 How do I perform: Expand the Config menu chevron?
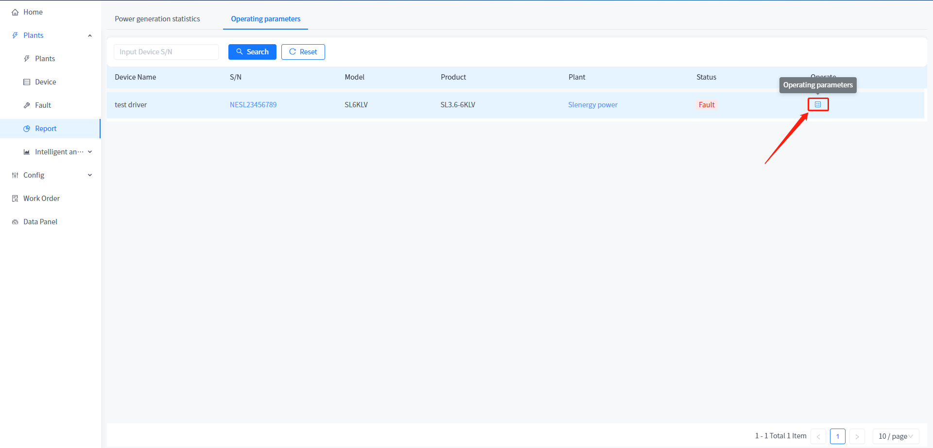pyautogui.click(x=90, y=175)
